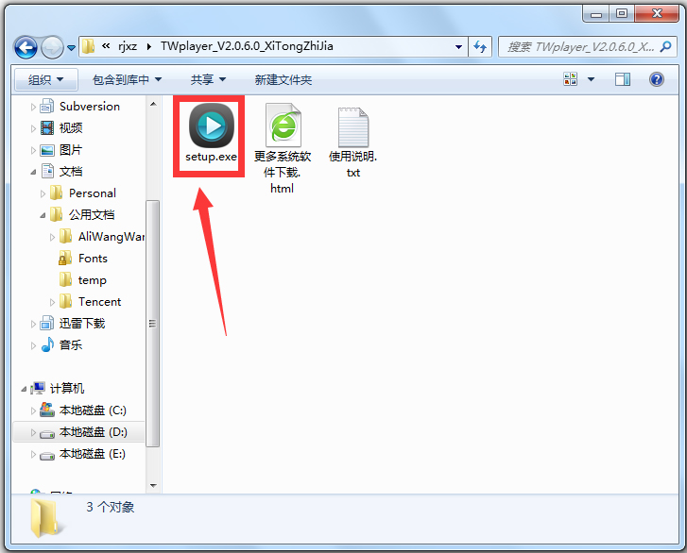687x553 pixels.
Task: Collapse the 文档 library node
Action: 33,172
